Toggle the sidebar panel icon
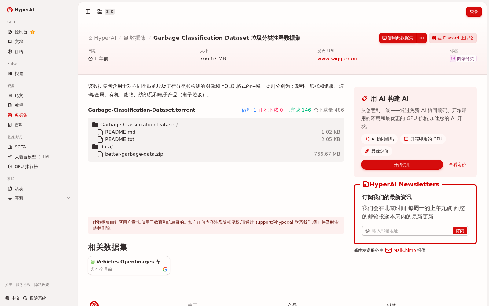This screenshot has width=489, height=306. point(88,12)
